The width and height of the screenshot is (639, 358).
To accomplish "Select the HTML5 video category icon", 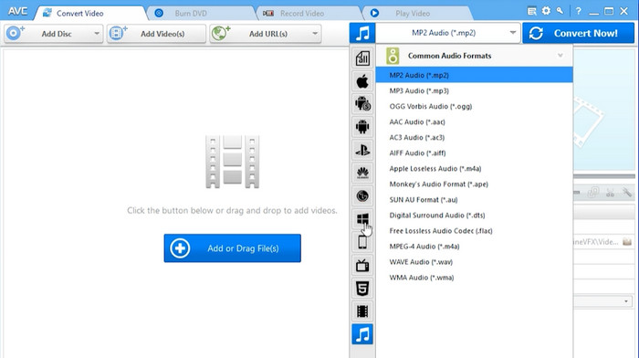I will point(362,289).
